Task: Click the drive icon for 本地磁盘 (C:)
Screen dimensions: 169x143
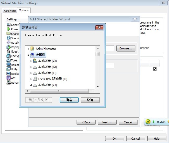Action: (x=35, y=61)
